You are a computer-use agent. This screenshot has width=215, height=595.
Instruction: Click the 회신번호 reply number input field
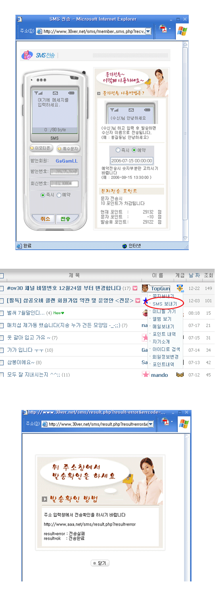(x=64, y=184)
